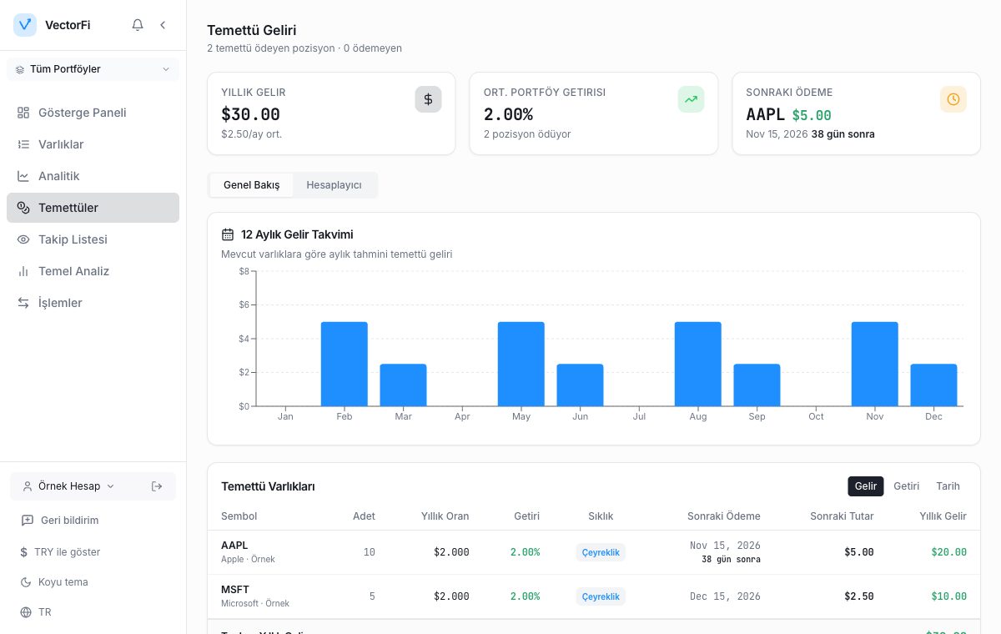Sort dividend holdings by Tarih

coord(948,486)
